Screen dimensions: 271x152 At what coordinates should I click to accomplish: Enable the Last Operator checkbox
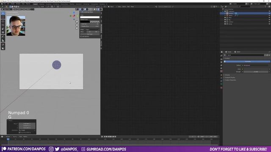(81, 37)
